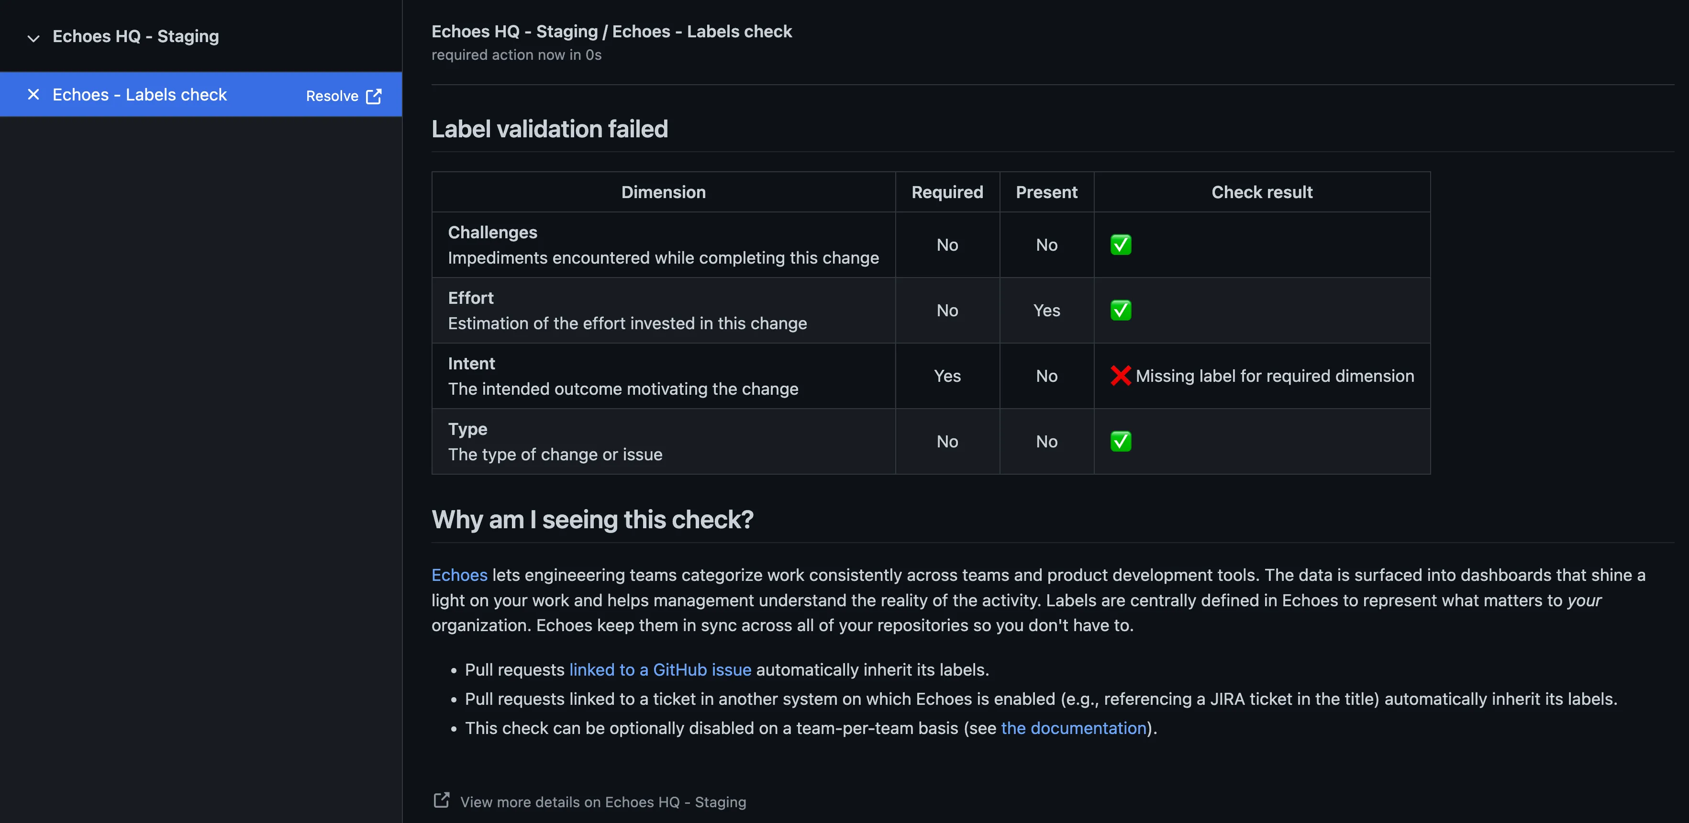Click the Effort dimension name

[471, 298]
